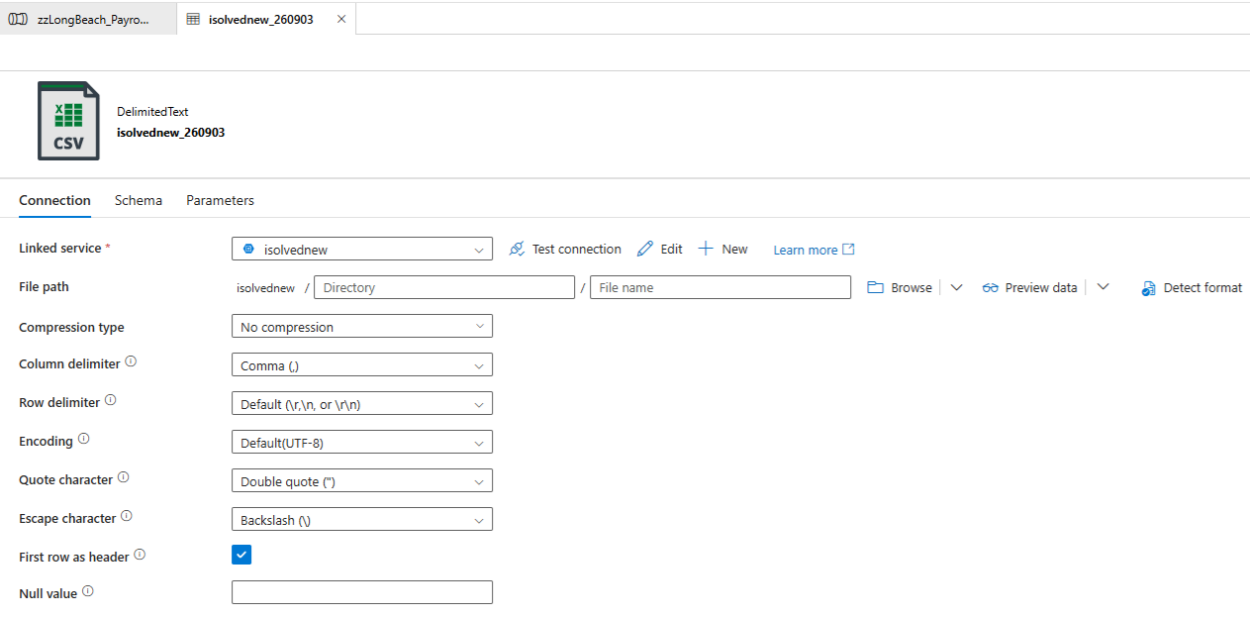Screen dimensions: 1250x617
Task: Open the Row delimiter dropdown
Action: pos(362,403)
